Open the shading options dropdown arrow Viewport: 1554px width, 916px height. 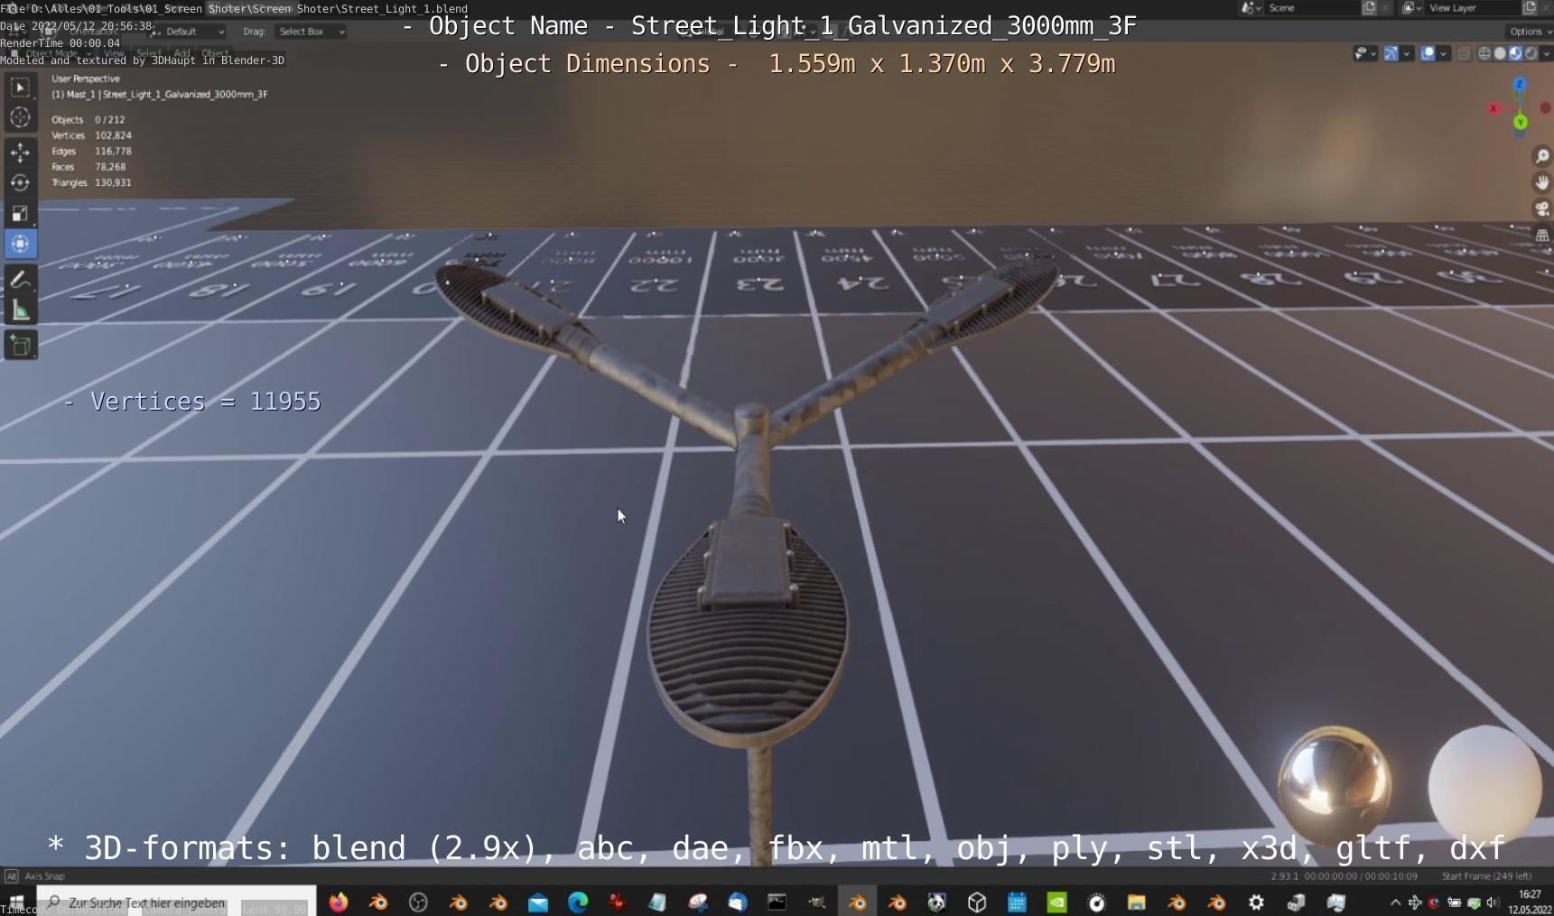[x=1546, y=54]
